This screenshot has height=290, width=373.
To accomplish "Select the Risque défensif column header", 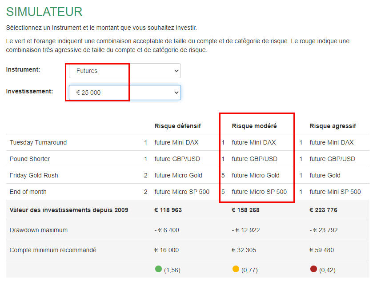I will 178,126.
